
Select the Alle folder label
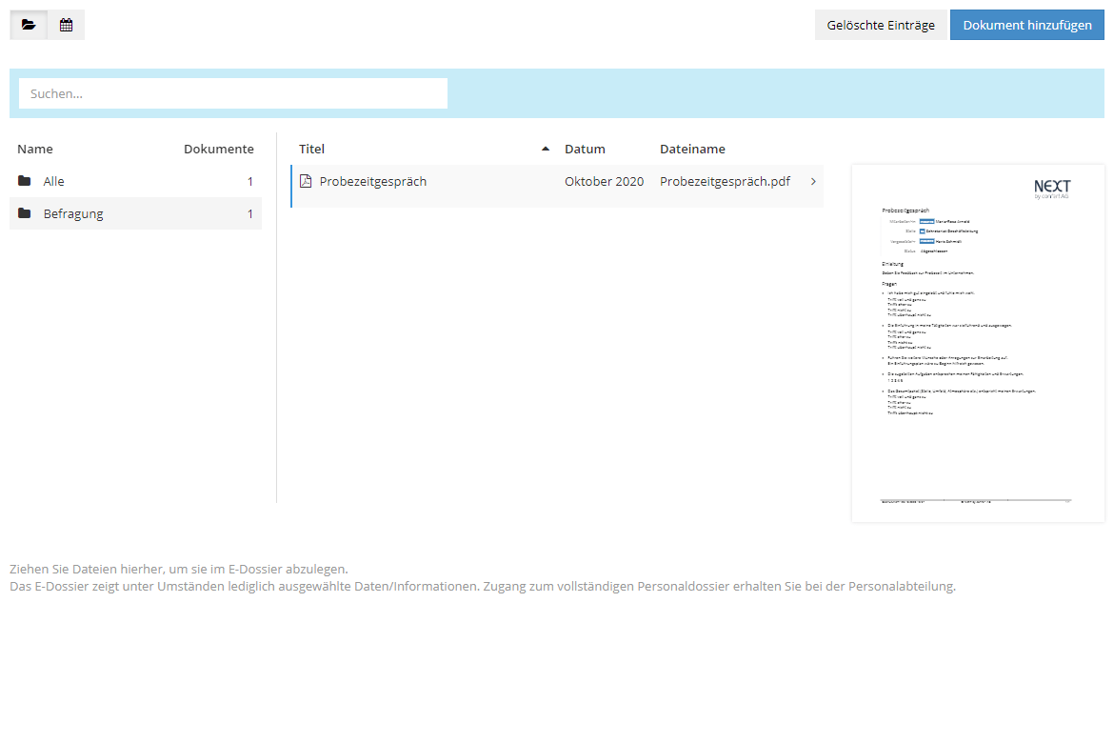click(54, 181)
